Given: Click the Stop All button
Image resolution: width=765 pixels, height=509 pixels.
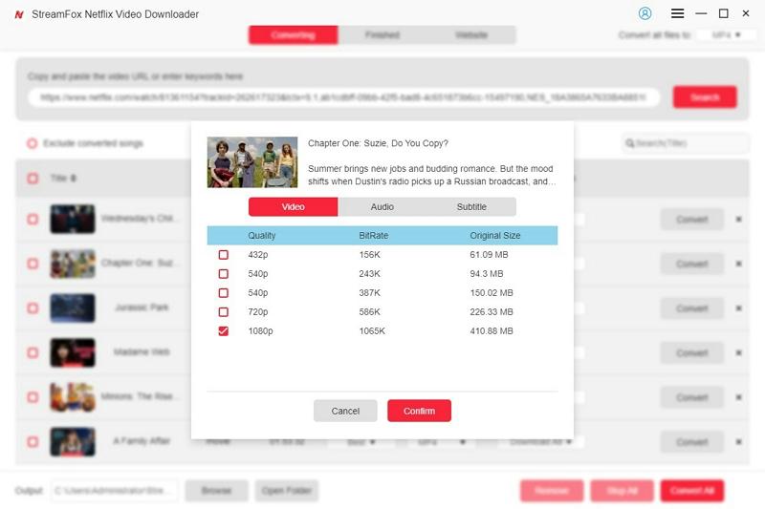Looking at the screenshot, I should pos(623,491).
